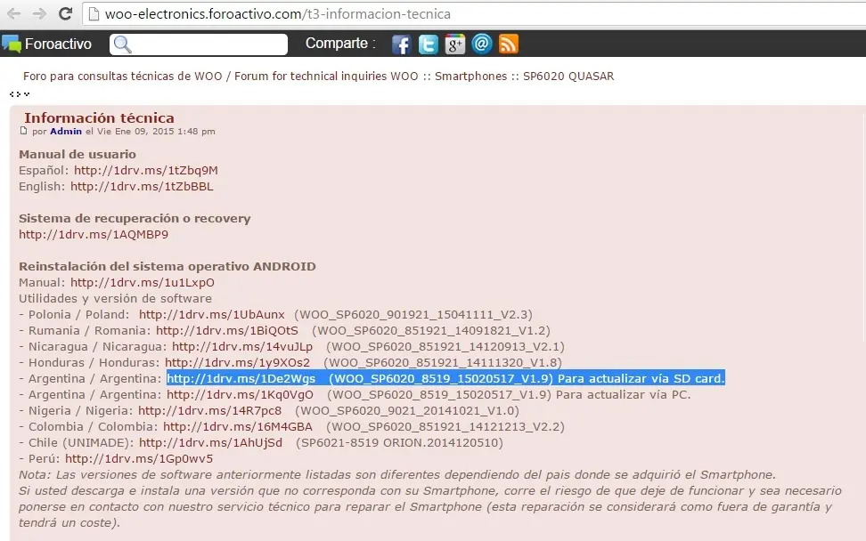
Task: Open the Información técnica post title
Action: (99, 118)
